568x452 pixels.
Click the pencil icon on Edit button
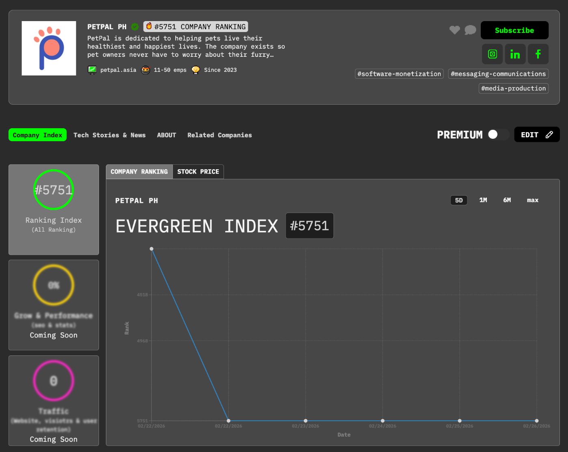pos(549,135)
